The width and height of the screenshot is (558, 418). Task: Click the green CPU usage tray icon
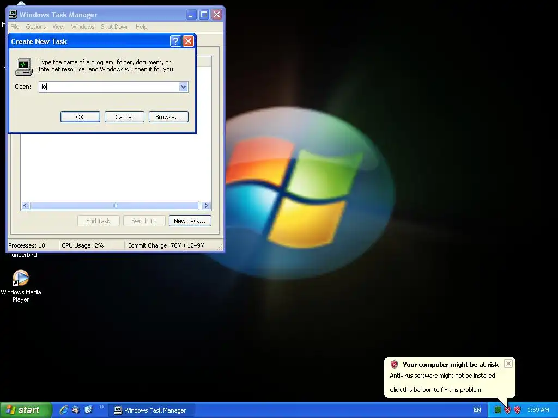tap(498, 410)
